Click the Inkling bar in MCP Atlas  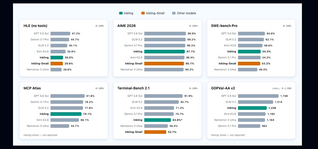(x=66, y=114)
